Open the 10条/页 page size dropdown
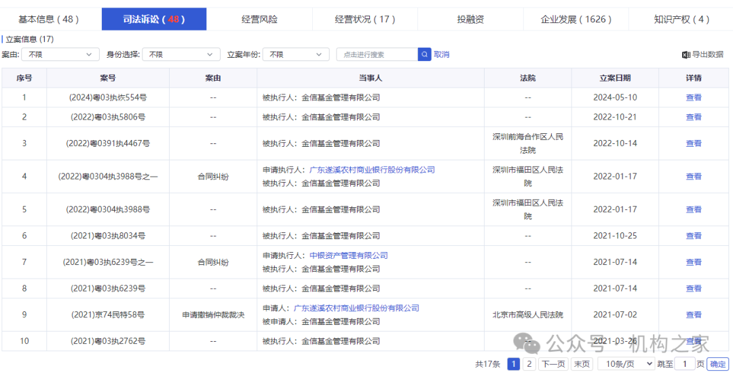 pos(626,363)
